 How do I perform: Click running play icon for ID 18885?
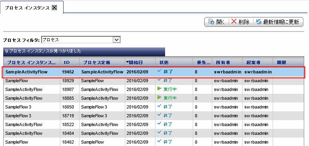coord(159,97)
